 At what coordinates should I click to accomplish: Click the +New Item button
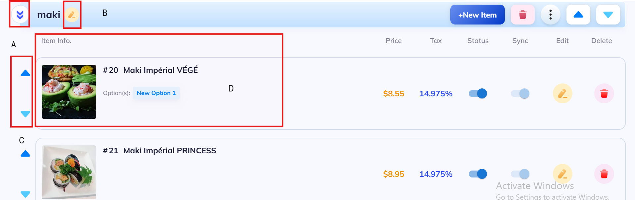pyautogui.click(x=477, y=15)
